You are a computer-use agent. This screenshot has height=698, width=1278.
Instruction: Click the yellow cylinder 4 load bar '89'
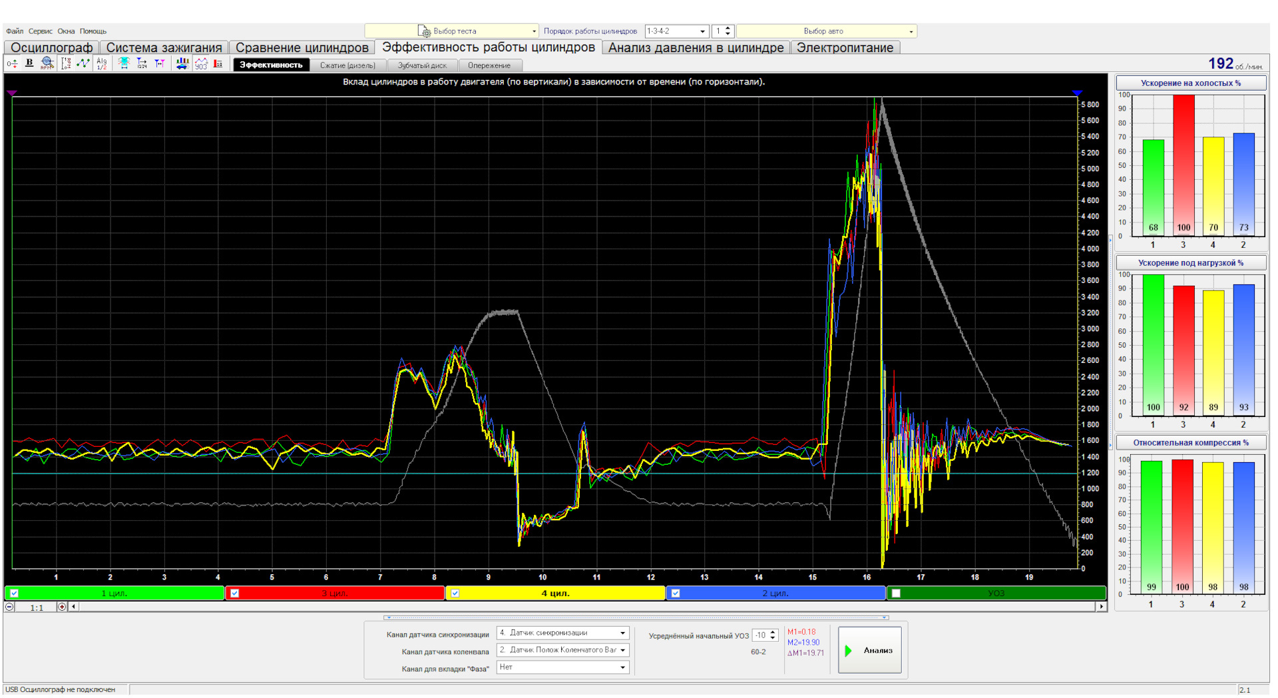tap(1213, 353)
